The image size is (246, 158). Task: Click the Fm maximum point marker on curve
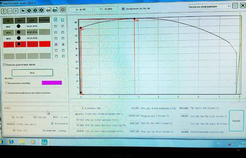[x=134, y=19]
